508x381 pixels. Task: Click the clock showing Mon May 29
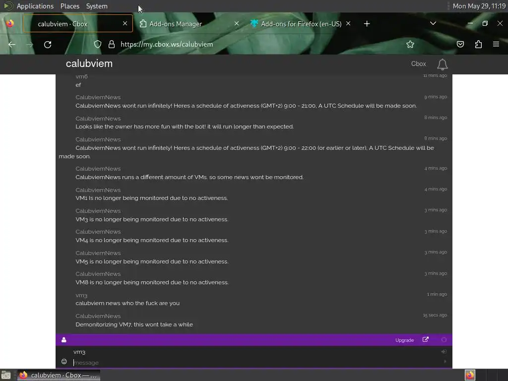pos(479,6)
